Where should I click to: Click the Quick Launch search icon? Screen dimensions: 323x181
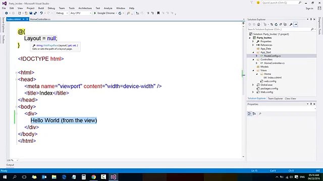(300, 3)
